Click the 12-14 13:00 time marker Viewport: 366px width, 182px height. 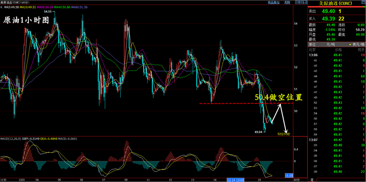pos(236,180)
